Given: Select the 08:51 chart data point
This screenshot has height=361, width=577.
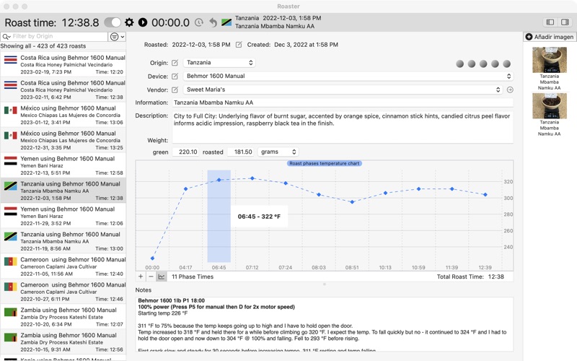Looking at the screenshot, I should (x=352, y=202).
